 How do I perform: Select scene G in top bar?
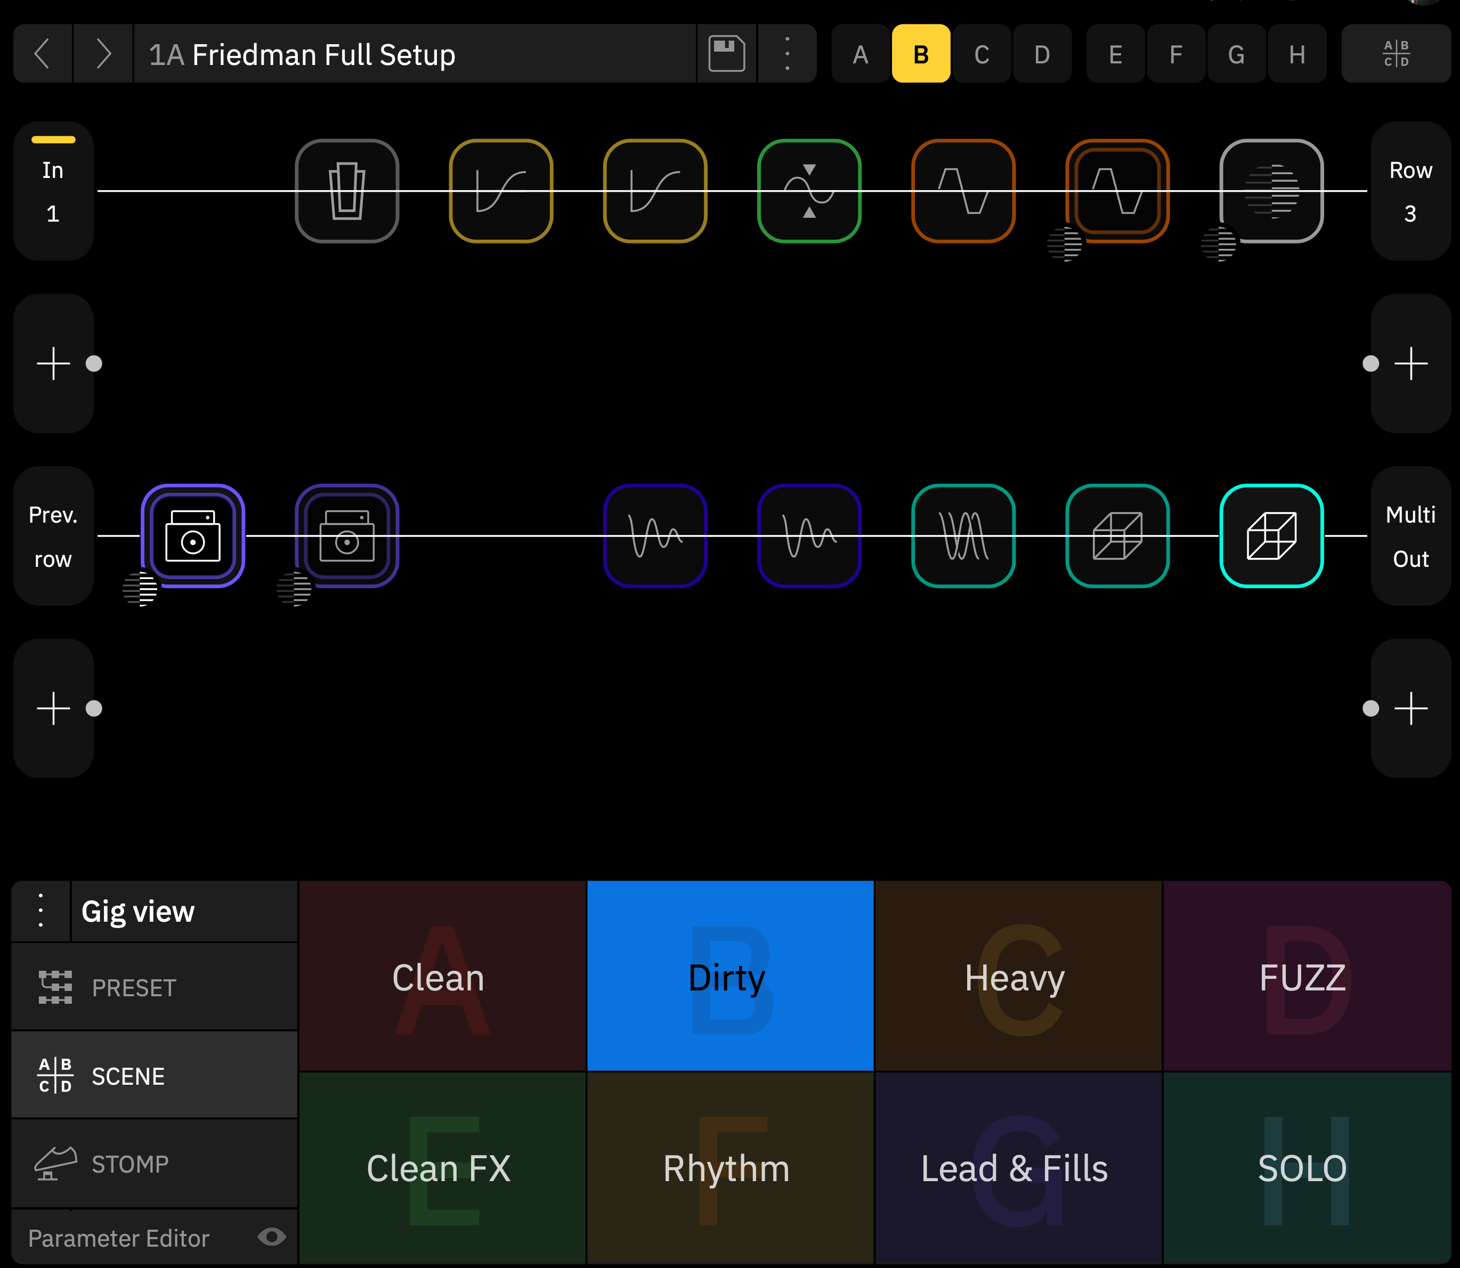(x=1236, y=54)
